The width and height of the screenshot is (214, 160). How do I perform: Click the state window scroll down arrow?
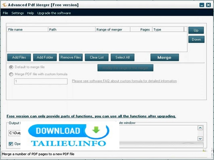click(200, 139)
